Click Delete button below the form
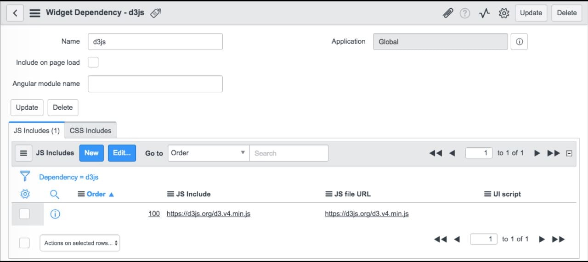Viewport: 588px width, 262px height. click(63, 107)
